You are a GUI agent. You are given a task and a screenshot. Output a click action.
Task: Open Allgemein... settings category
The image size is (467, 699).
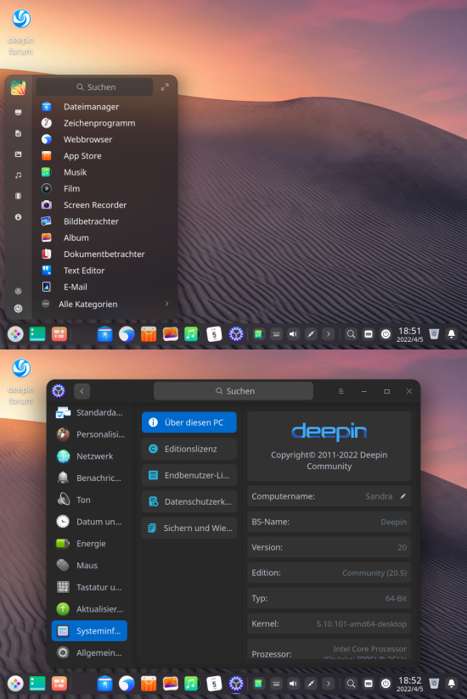(89, 652)
